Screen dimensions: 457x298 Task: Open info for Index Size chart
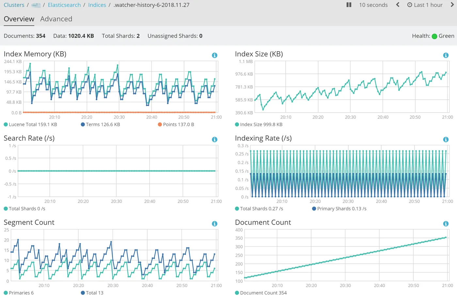tap(446, 55)
